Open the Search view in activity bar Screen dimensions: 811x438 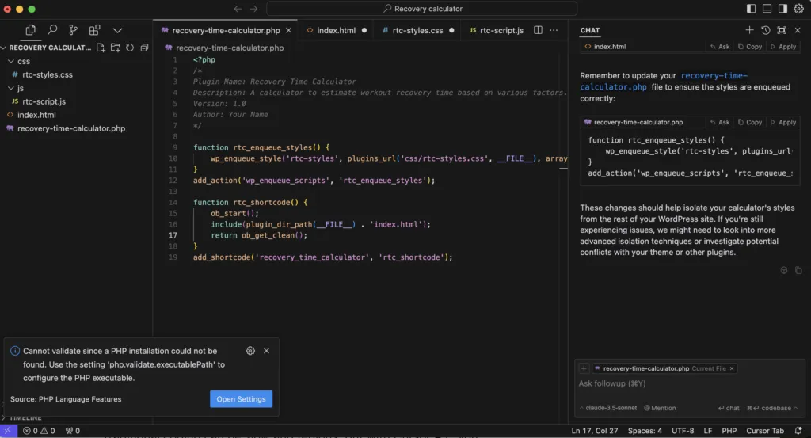pyautogui.click(x=52, y=30)
